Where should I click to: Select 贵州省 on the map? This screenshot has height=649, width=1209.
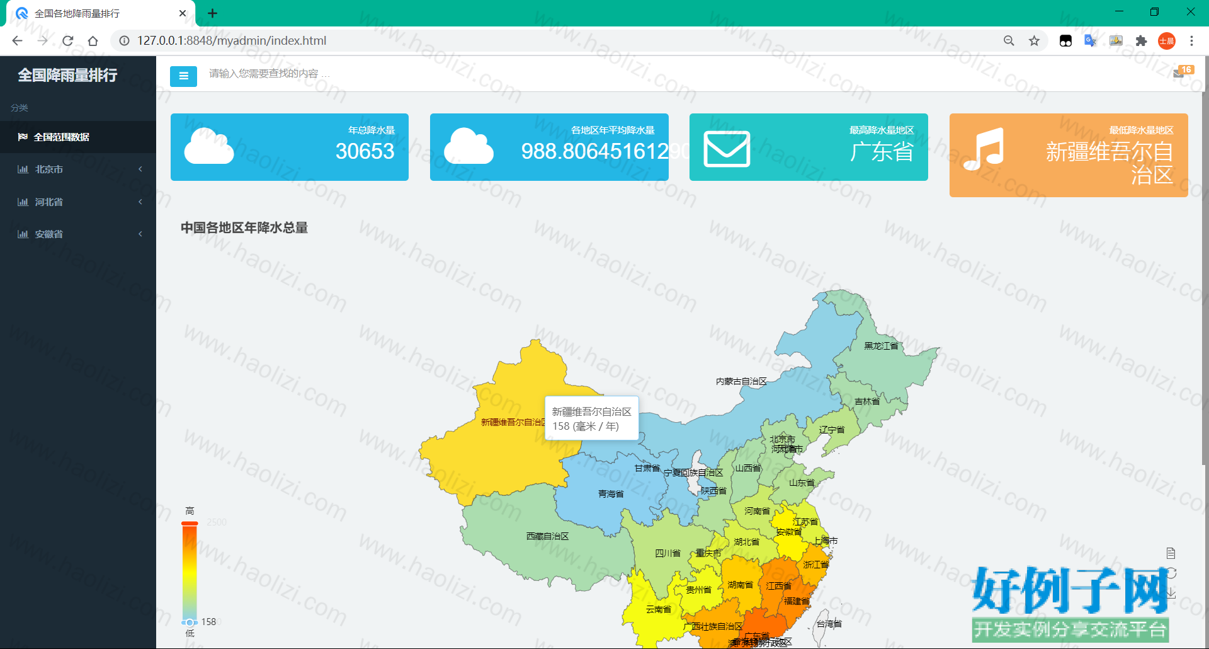[x=698, y=590]
